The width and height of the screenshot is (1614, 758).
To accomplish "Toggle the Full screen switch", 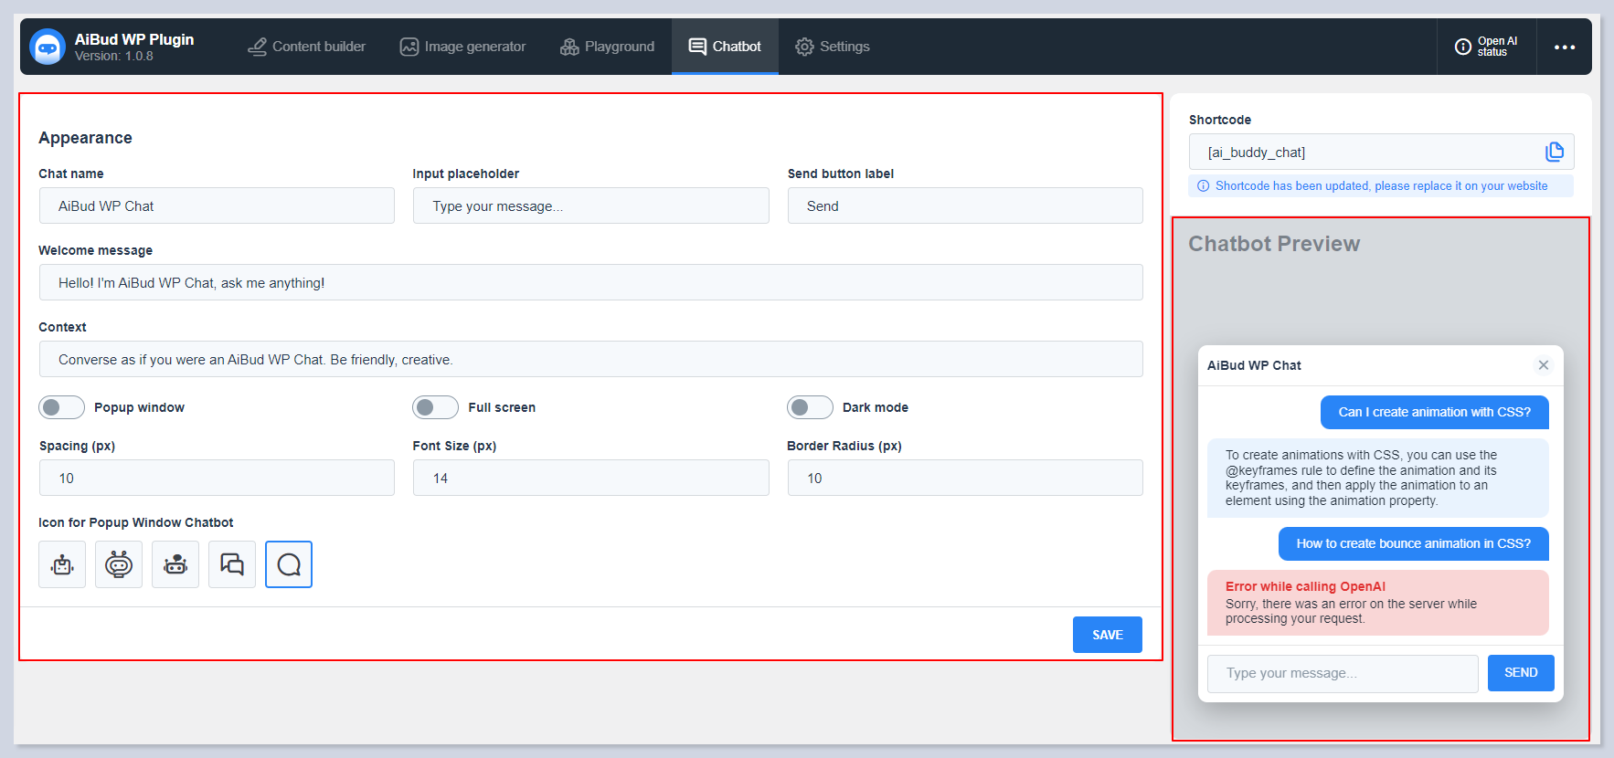I will [435, 407].
